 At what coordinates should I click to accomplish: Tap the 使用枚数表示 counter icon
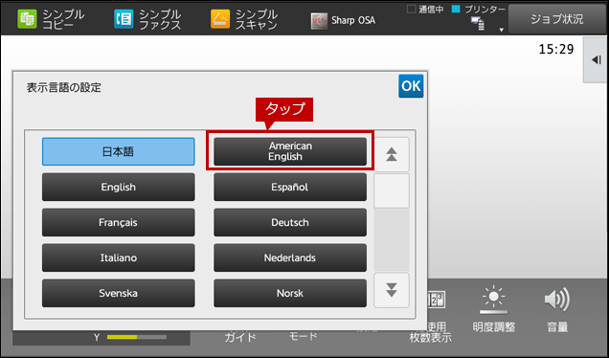[437, 300]
